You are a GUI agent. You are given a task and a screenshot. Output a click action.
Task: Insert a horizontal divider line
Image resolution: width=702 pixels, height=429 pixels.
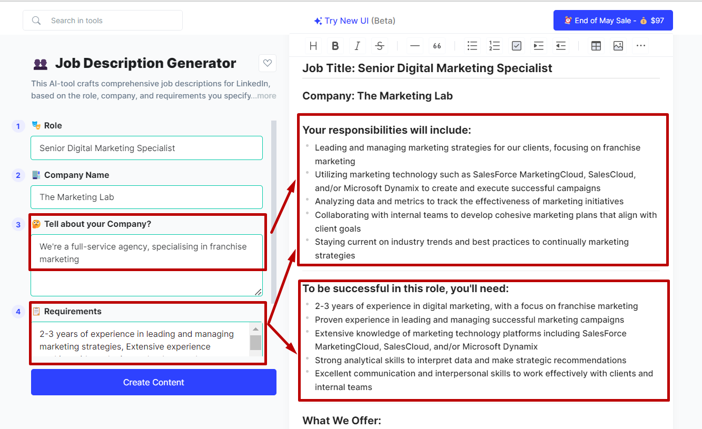click(415, 46)
